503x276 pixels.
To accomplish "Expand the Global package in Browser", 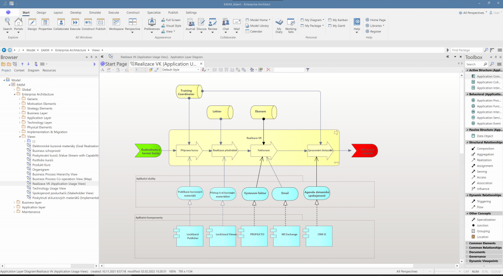I will point(14,90).
